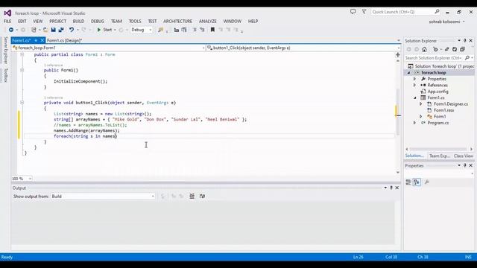Viewport: 477px width, 268px height.
Task: Select Form1.resx in Solution Explorer
Action: click(x=443, y=110)
